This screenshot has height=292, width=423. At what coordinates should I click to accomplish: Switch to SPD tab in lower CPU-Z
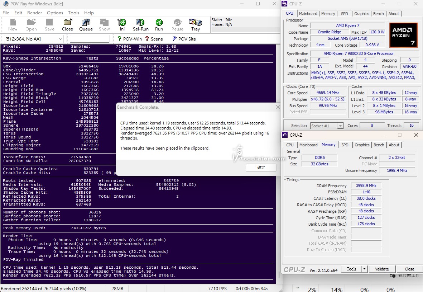(x=345, y=145)
